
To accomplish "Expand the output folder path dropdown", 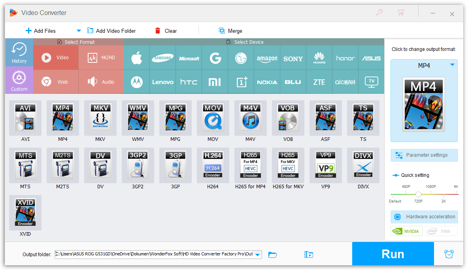I will point(258,255).
